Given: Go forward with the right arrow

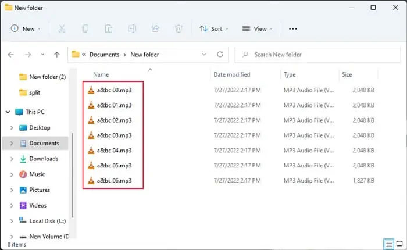Looking at the screenshot, I should click(x=28, y=55).
